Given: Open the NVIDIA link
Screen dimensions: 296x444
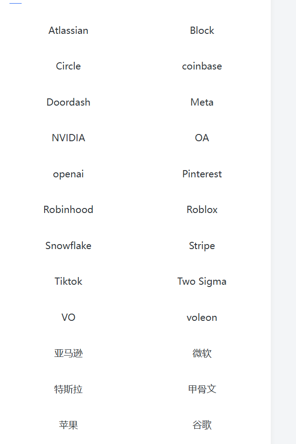Looking at the screenshot, I should pyautogui.click(x=68, y=138).
